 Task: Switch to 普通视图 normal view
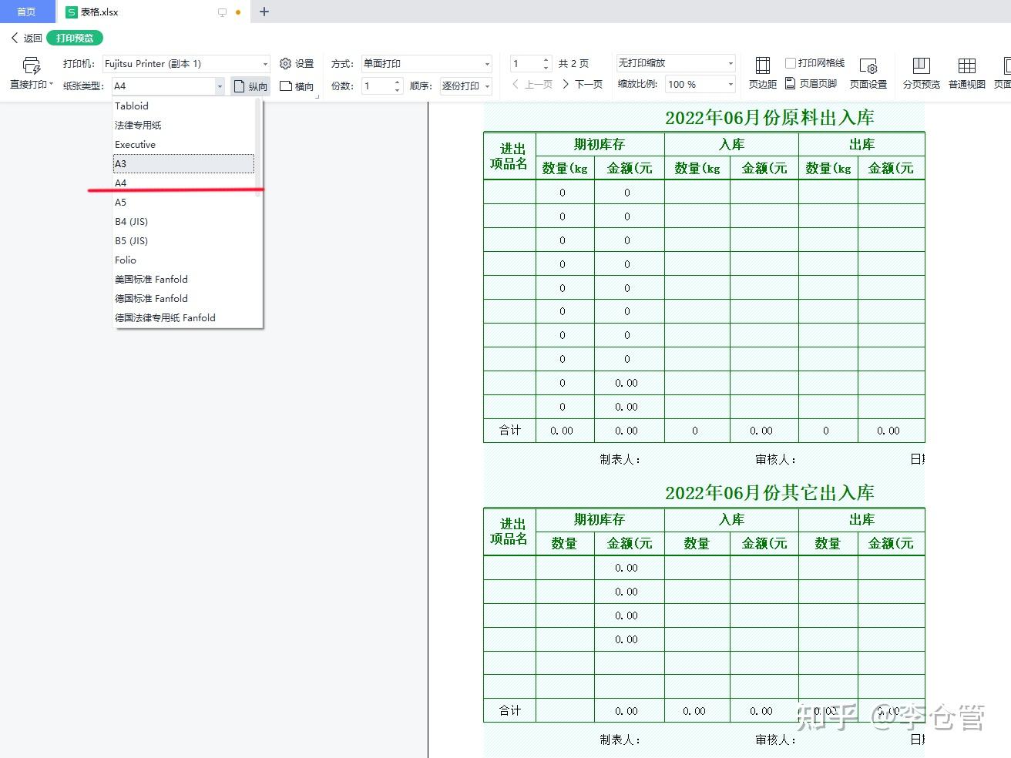pos(966,72)
